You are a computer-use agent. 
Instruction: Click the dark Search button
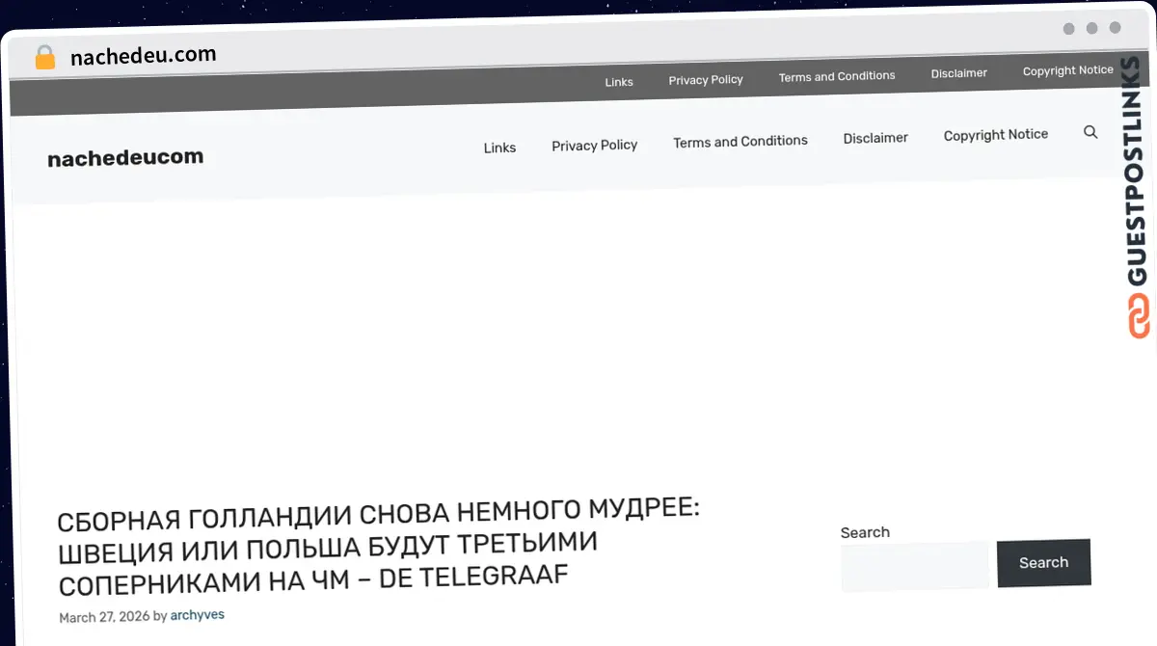click(x=1043, y=563)
